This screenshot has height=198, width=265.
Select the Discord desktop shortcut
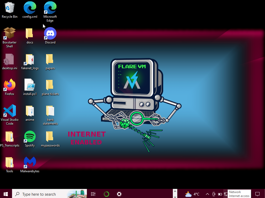50,34
